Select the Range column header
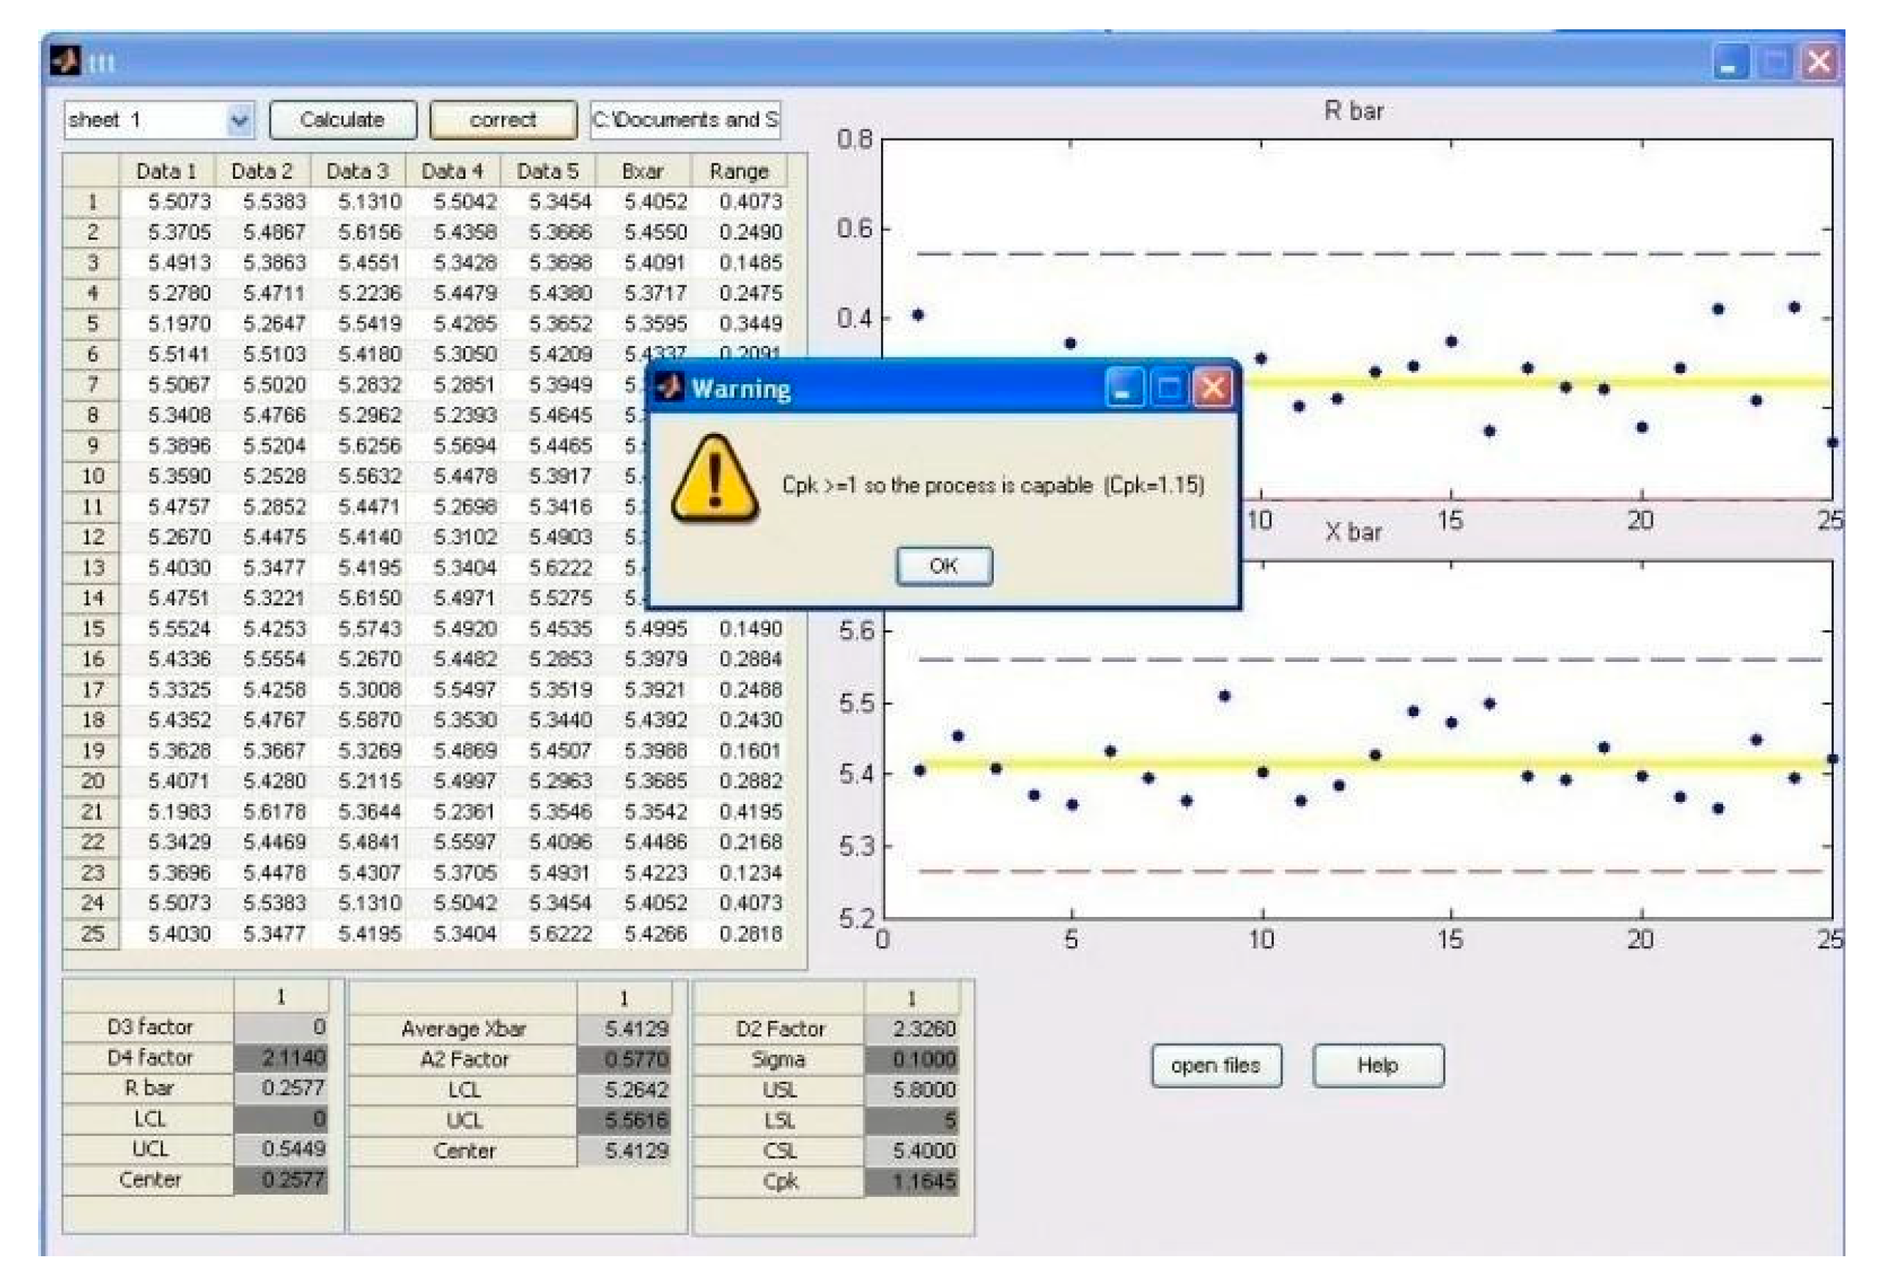Viewport: 1888px width, 1287px height. (739, 171)
